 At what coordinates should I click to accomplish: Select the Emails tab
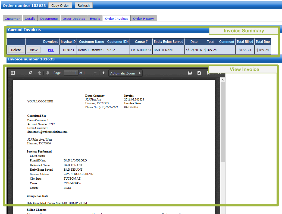95,18
